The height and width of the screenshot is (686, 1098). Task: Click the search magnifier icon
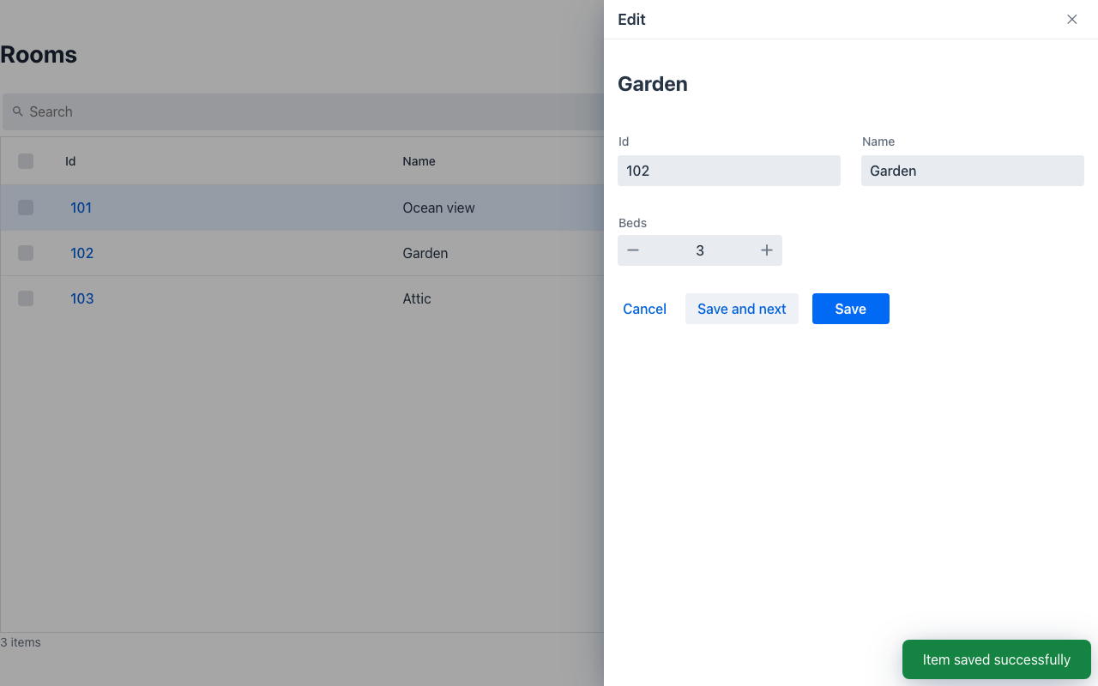tap(17, 111)
